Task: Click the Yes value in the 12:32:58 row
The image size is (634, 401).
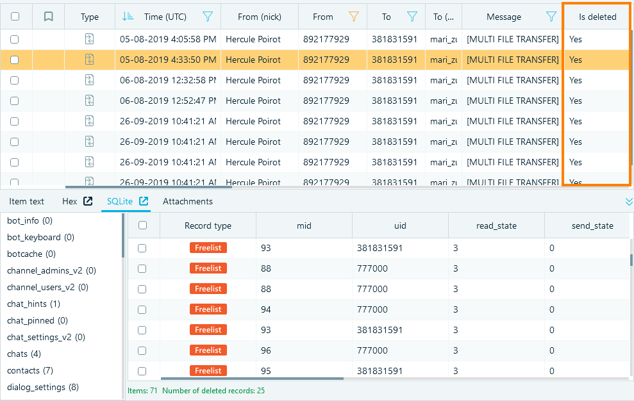Action: (576, 80)
